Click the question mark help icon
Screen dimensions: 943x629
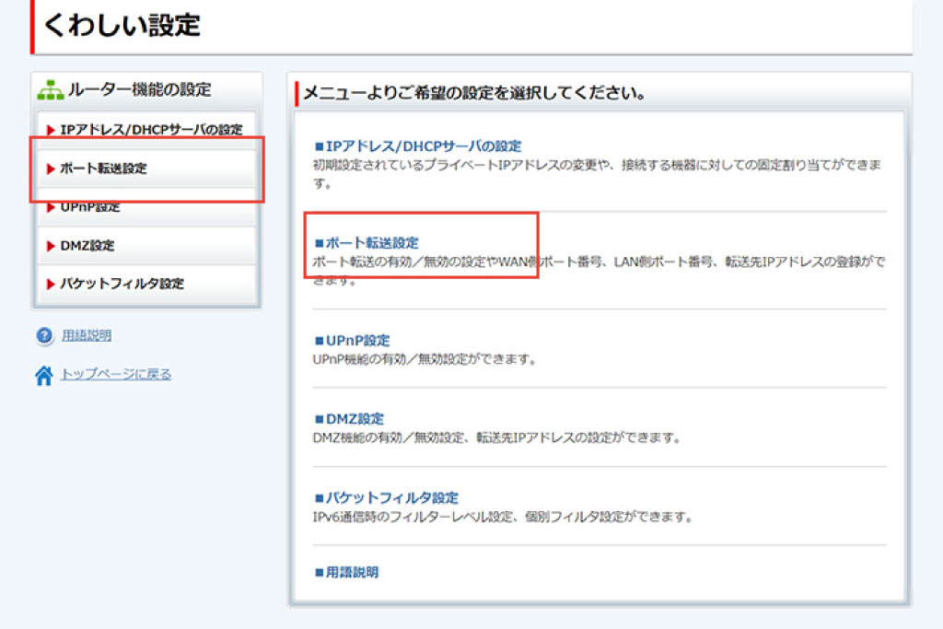tap(44, 336)
